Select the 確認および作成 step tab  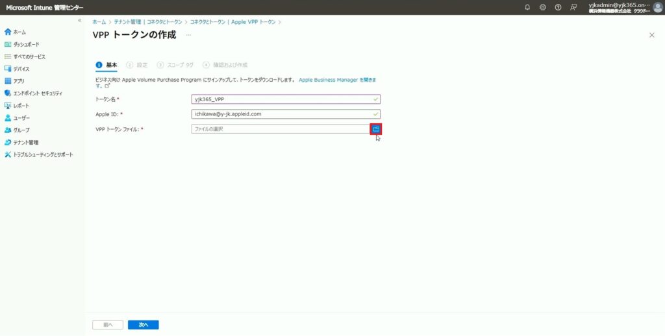point(225,65)
